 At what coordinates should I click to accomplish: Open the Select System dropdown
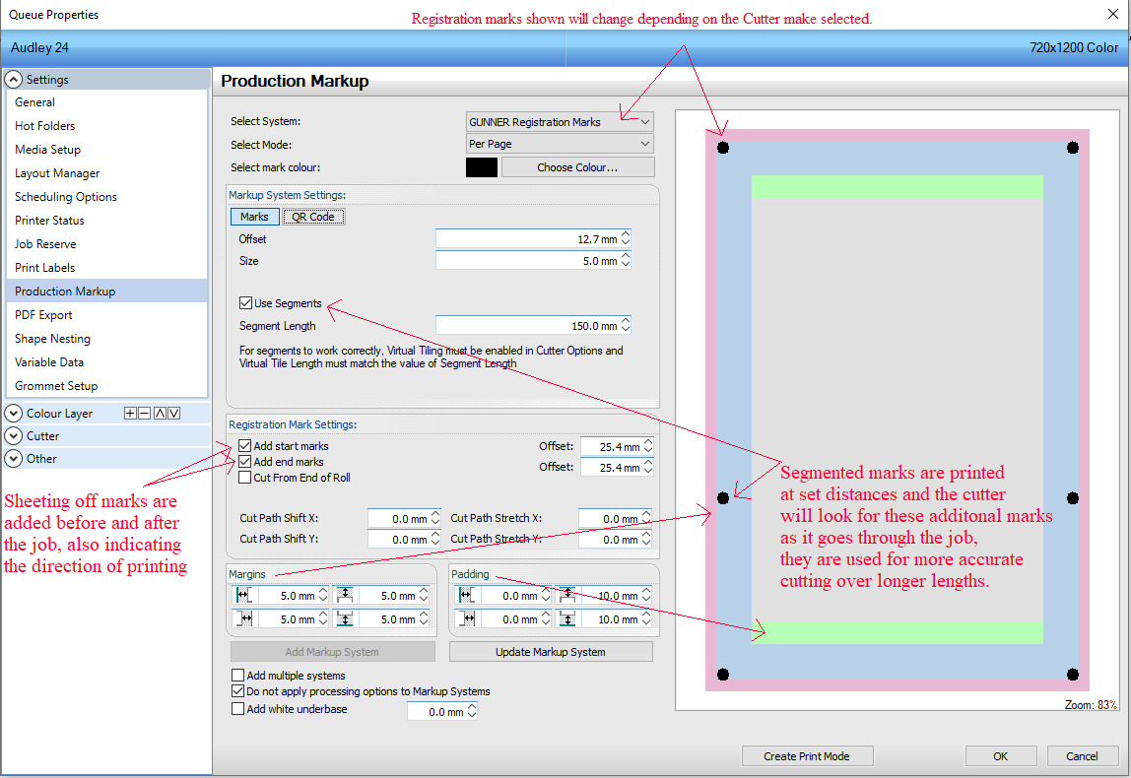pos(560,122)
